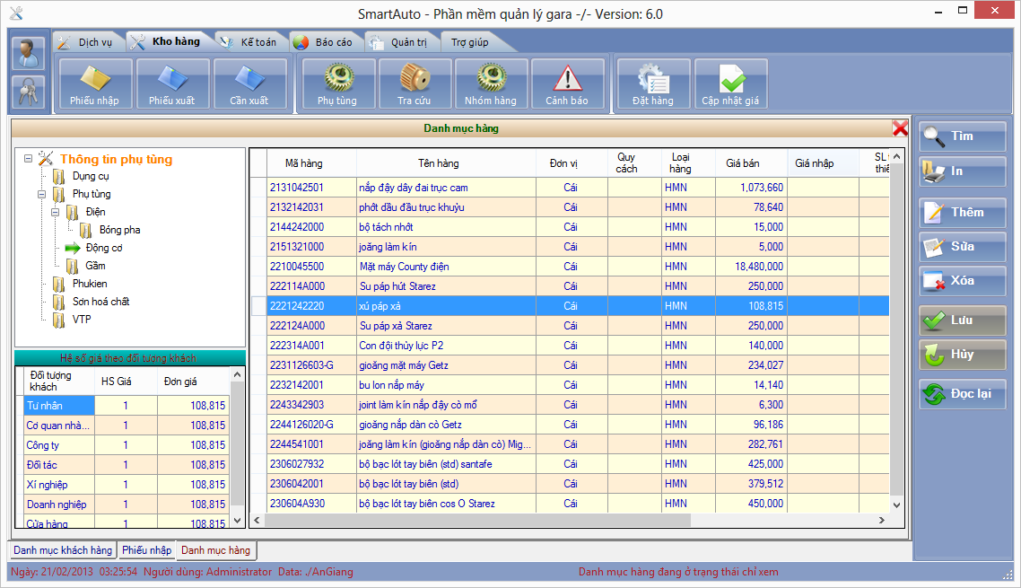Viewport: 1021px width, 588px height.
Task: Open the Phiếu xuất toolbar icon
Action: (x=172, y=83)
